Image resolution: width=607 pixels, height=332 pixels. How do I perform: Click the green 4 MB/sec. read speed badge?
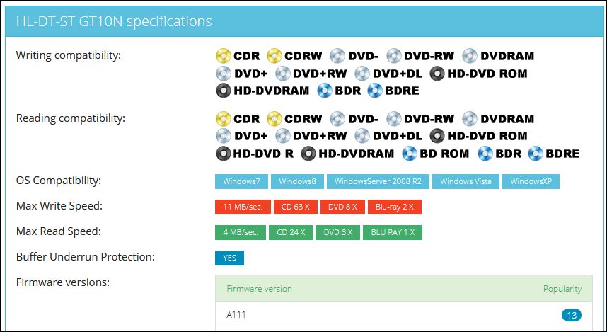241,232
